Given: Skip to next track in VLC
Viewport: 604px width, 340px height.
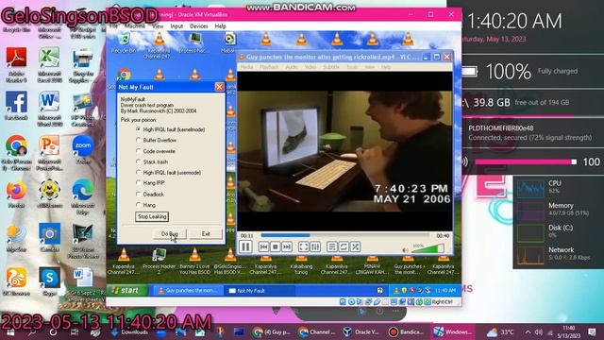Looking at the screenshot, I should [x=287, y=246].
